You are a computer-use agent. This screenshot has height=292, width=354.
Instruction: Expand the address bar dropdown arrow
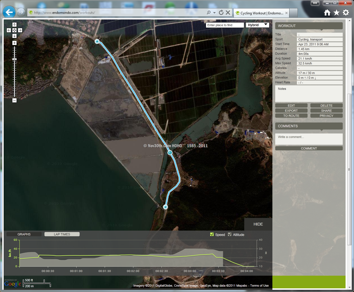click(214, 13)
